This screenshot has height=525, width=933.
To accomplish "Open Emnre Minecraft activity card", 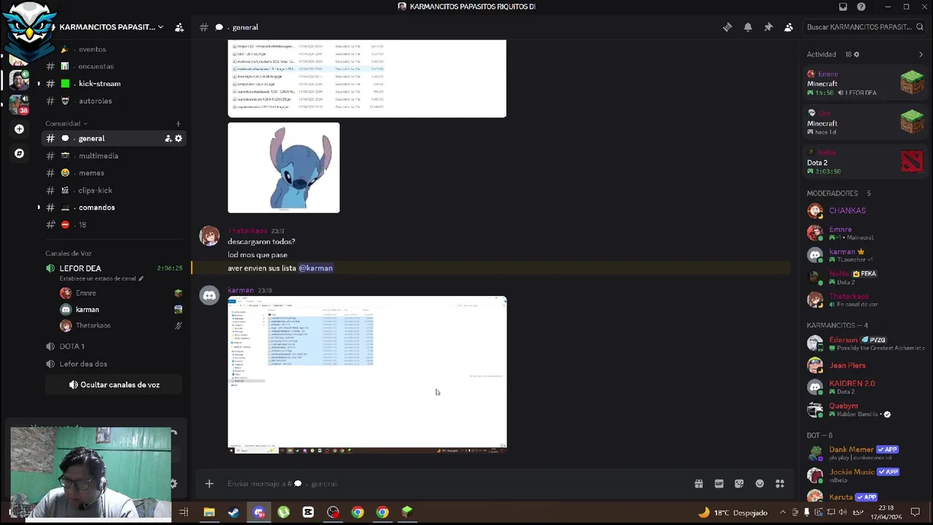I will [865, 83].
